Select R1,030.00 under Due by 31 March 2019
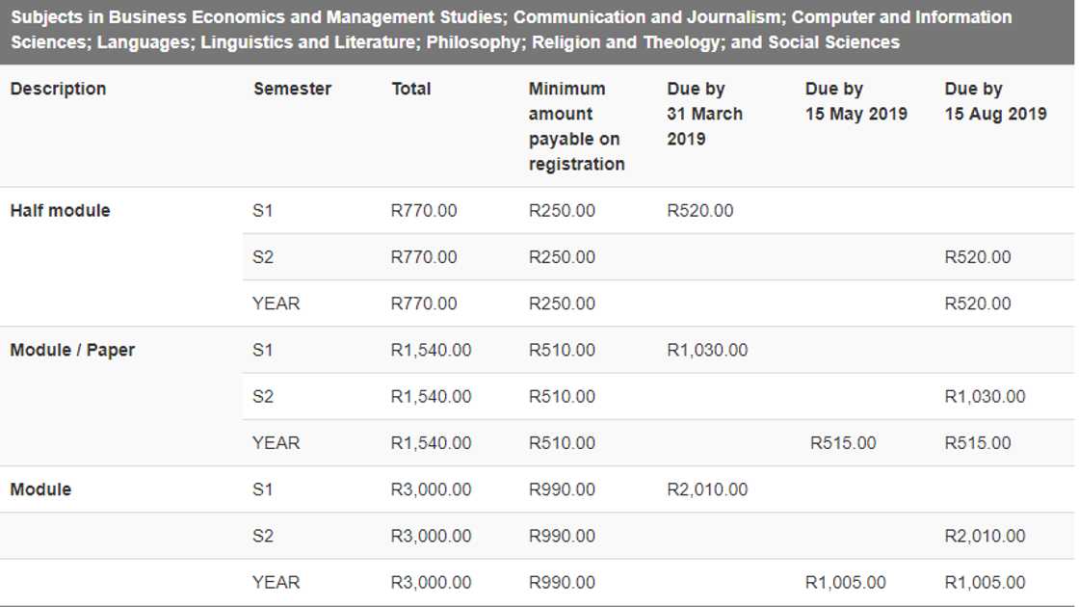 tap(706, 350)
